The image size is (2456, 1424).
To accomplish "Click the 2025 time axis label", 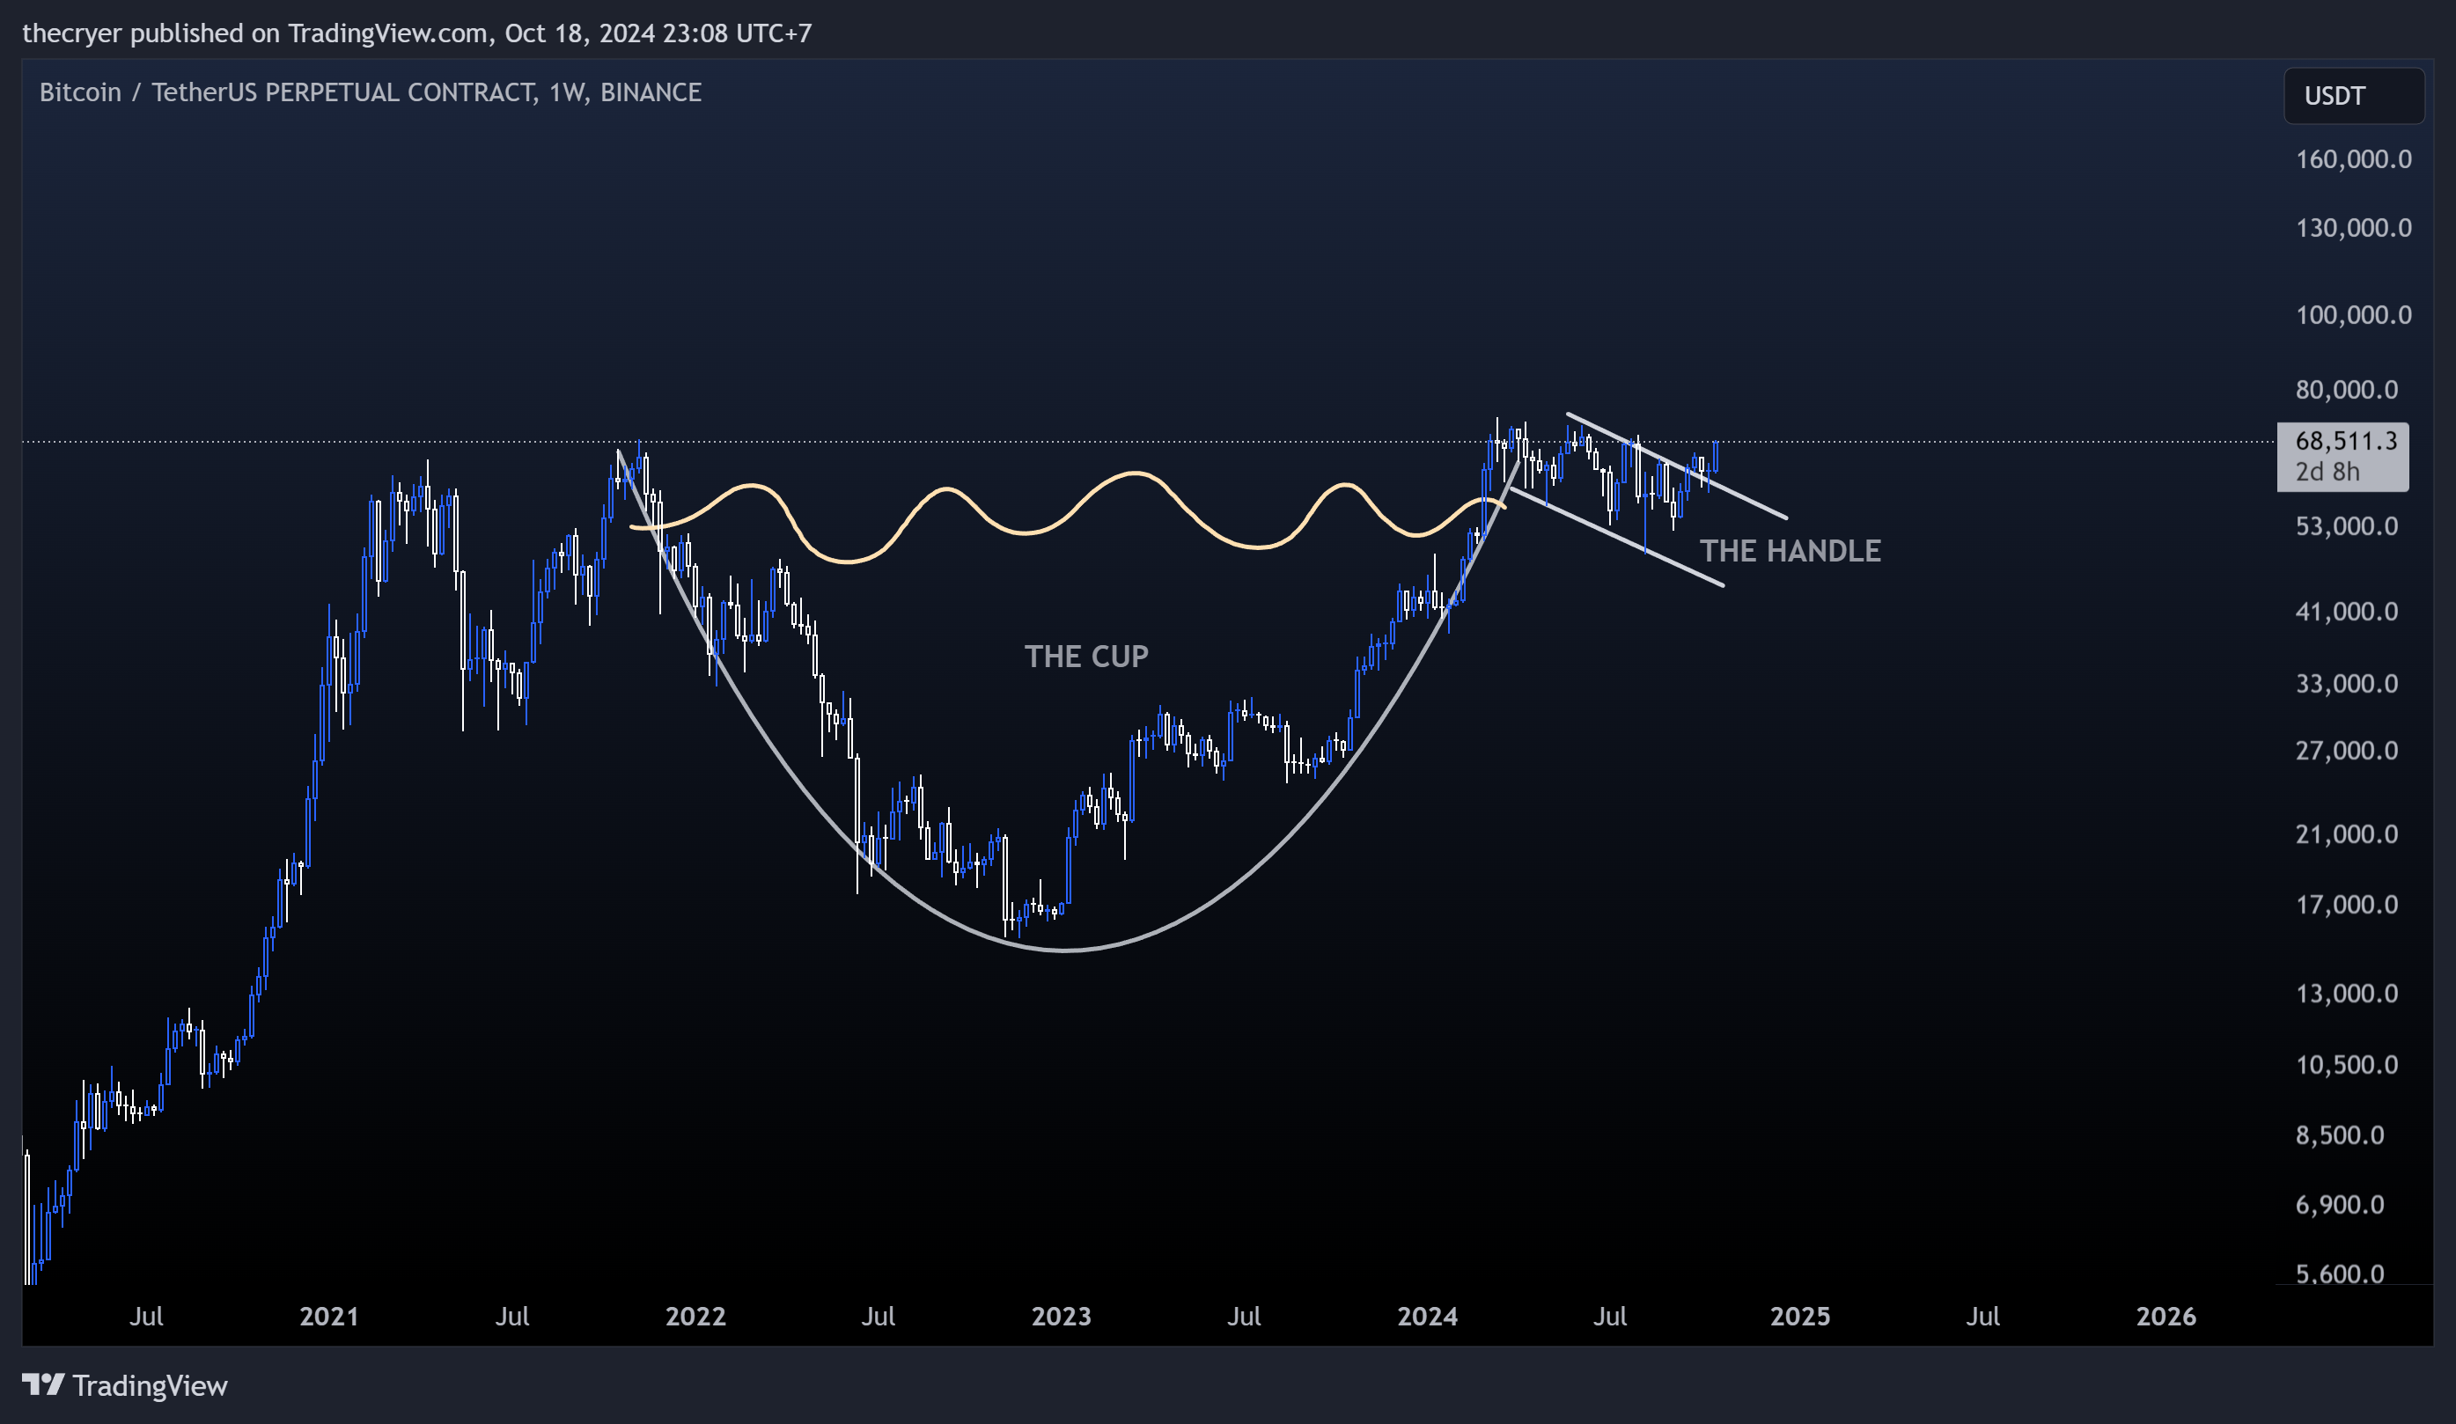I will [x=1799, y=1317].
